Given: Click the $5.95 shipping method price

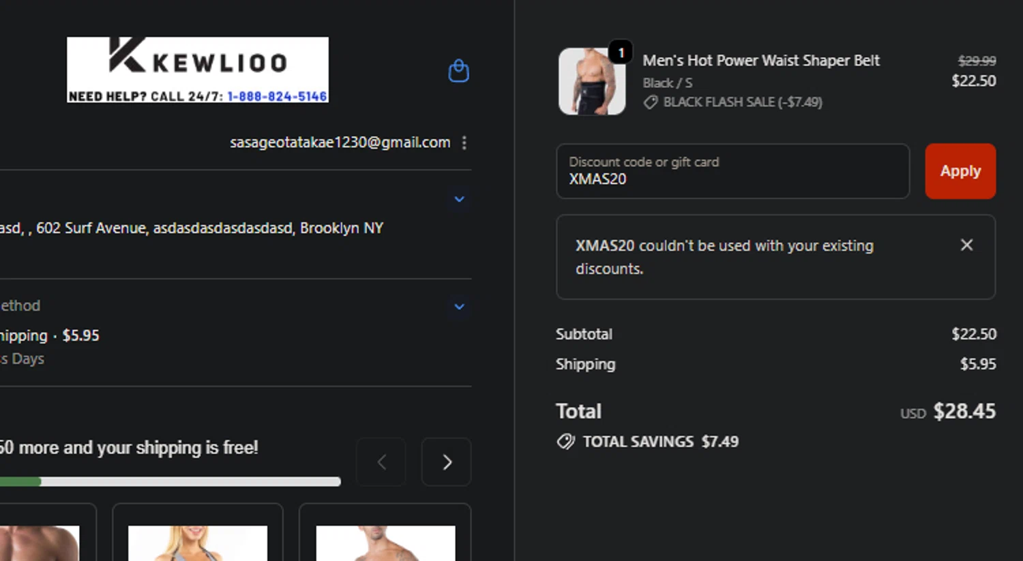Looking at the screenshot, I should pos(80,335).
